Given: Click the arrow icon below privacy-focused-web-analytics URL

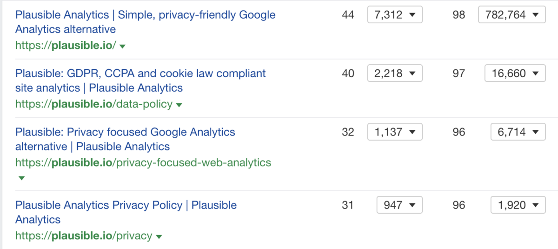Looking at the screenshot, I should pyautogui.click(x=20, y=178).
